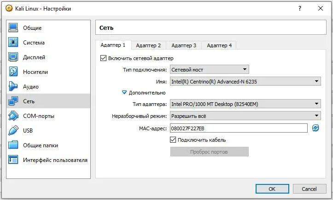This screenshot has height=200, width=333.
Task: Toggle Включить сетевой адаптер checkbox
Action: pos(103,58)
